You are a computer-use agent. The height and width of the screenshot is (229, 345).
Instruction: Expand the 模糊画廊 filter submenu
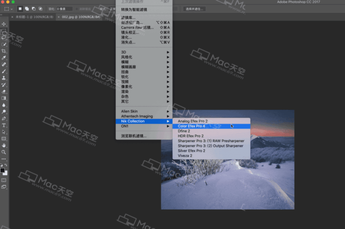[x=144, y=67]
